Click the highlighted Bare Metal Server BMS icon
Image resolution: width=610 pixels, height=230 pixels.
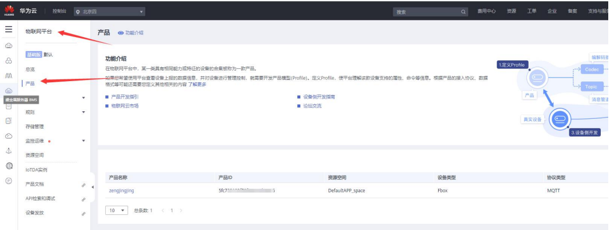(9, 91)
